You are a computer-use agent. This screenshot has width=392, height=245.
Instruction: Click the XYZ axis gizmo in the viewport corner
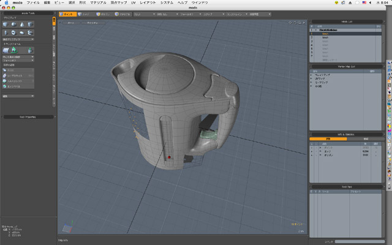pos(68,227)
